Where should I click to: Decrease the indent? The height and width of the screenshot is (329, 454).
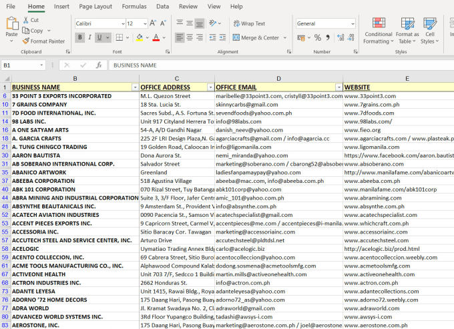click(212, 37)
